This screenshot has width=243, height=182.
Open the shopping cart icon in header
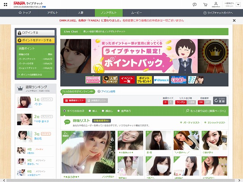(205, 5)
